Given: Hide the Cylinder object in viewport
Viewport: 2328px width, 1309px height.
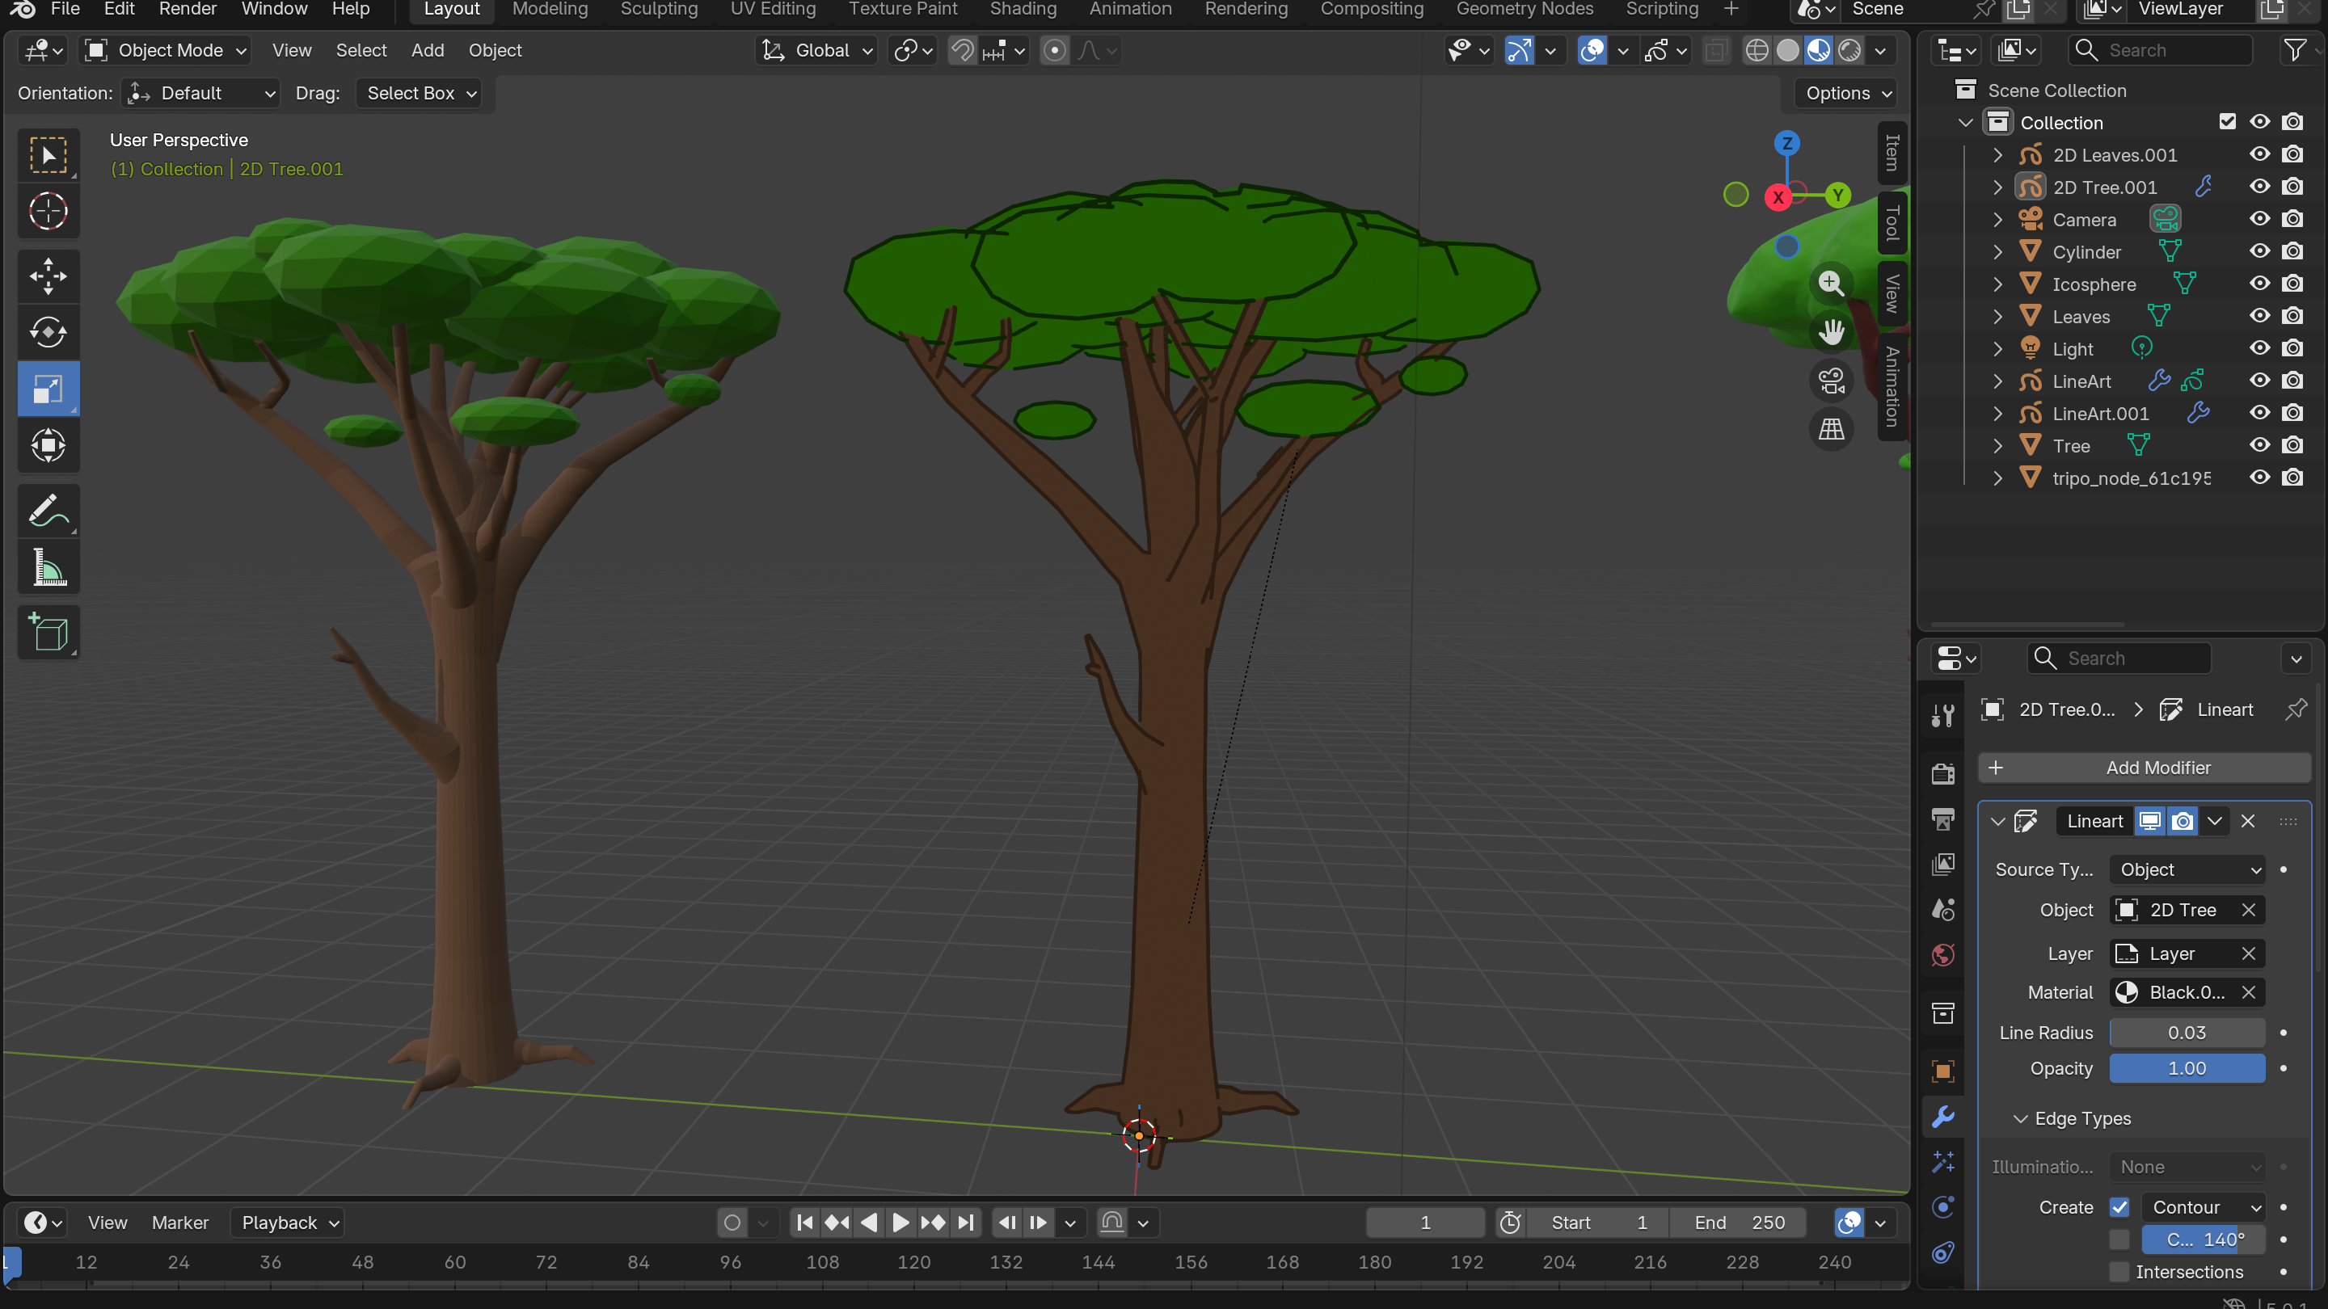Looking at the screenshot, I should pos(2259,252).
